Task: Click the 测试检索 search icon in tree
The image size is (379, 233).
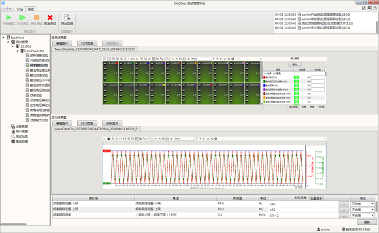Action: [x=13, y=136]
